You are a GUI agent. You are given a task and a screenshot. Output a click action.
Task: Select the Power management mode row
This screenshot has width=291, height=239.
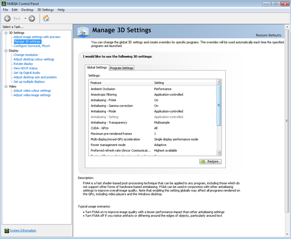tap(152, 145)
